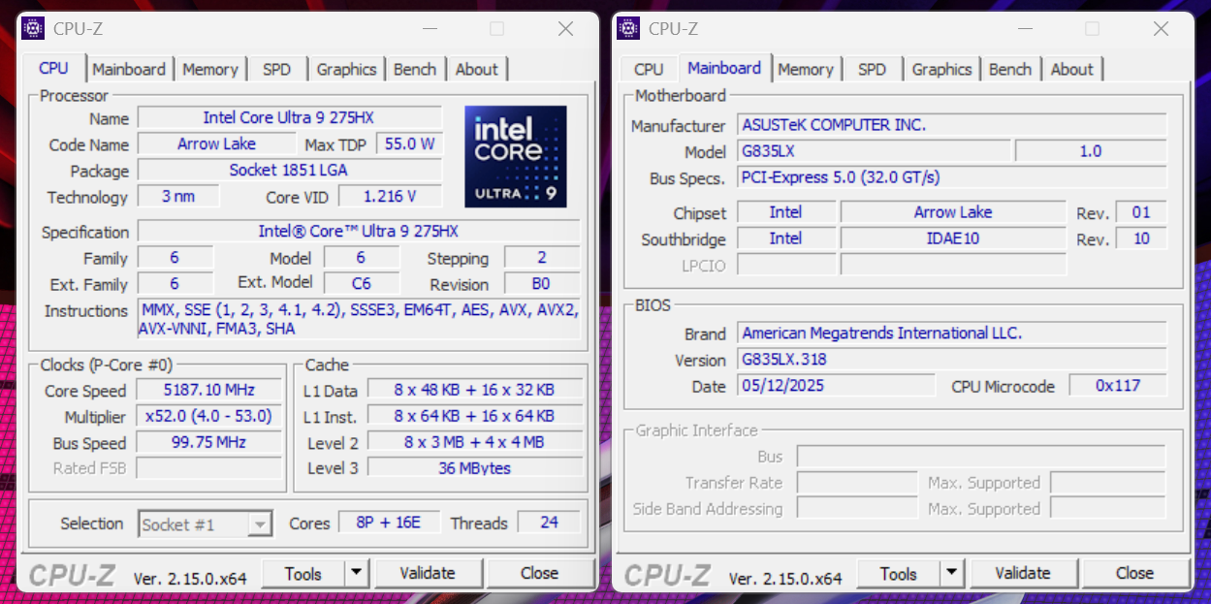Click the Level 3 value 36 MBytes
The width and height of the screenshot is (1211, 604).
tap(474, 468)
